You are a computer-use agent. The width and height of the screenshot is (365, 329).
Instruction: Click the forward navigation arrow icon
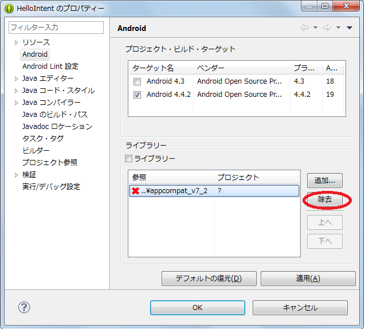coord(327,28)
